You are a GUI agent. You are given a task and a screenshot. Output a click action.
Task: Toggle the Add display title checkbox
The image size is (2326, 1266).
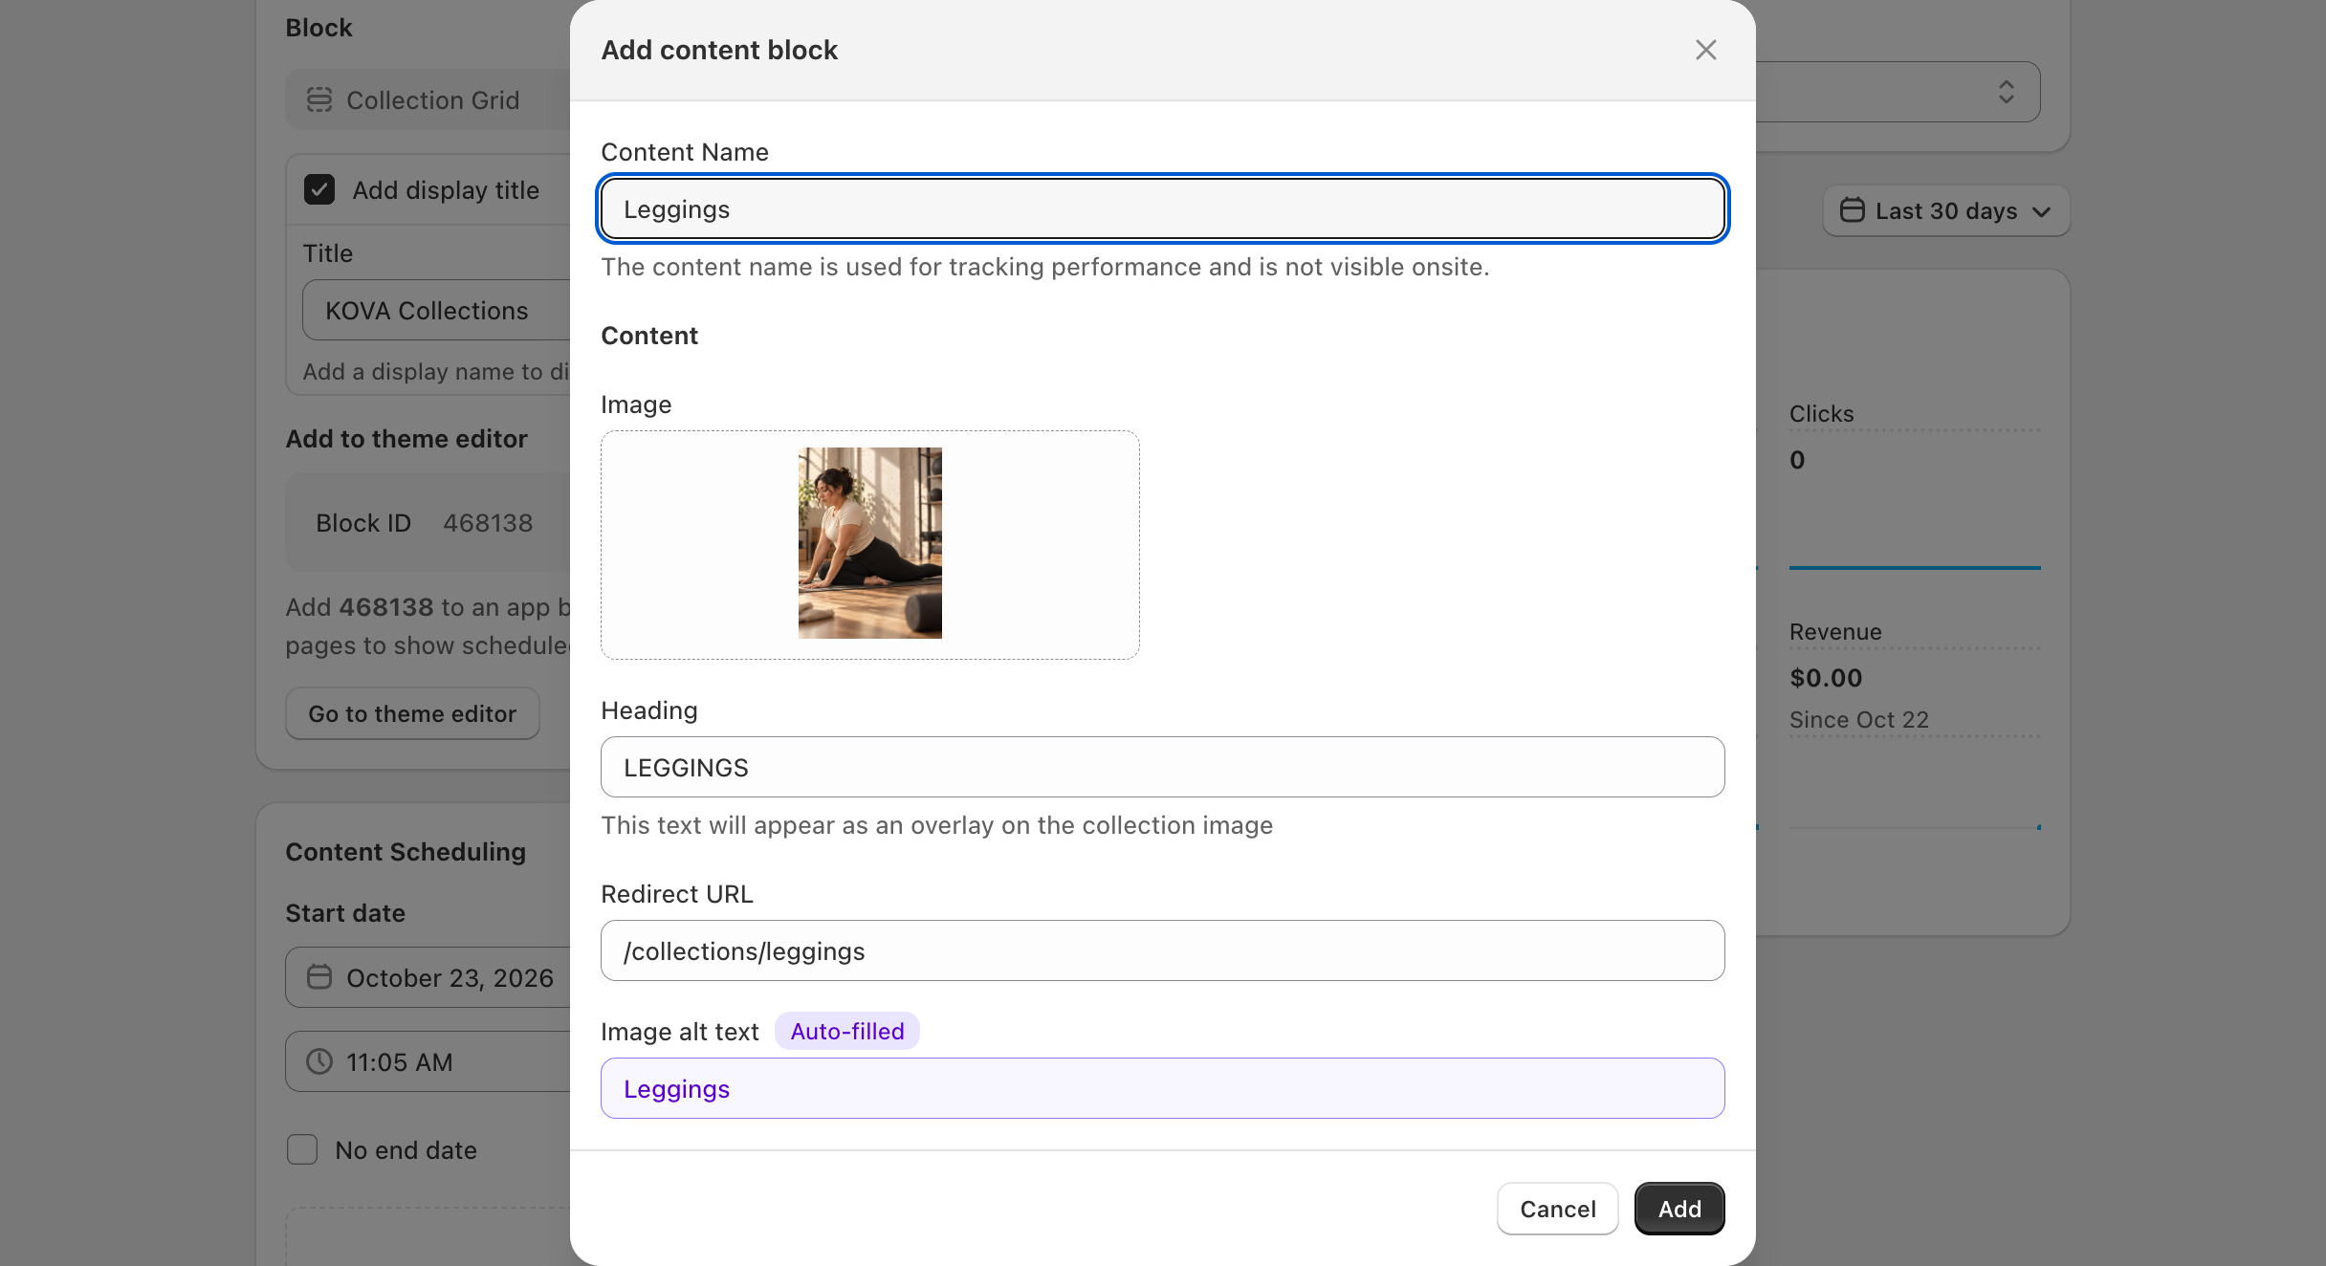click(319, 189)
